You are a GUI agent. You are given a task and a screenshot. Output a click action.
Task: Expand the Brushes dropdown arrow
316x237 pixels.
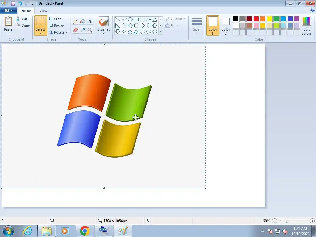tap(103, 33)
